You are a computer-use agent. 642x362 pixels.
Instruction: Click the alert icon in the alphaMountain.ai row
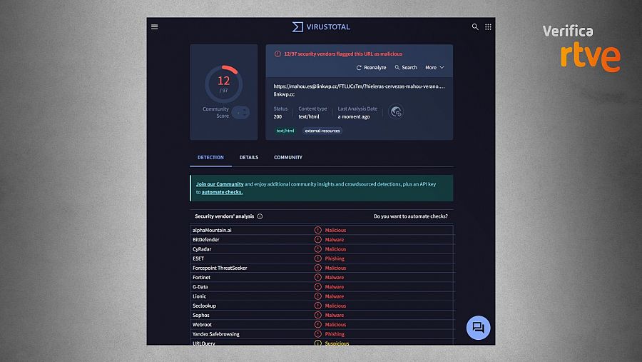pos(317,230)
